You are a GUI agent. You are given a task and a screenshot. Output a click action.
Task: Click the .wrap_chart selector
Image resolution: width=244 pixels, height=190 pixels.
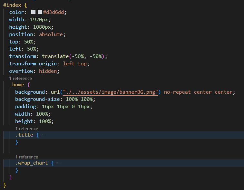[x=32, y=163]
